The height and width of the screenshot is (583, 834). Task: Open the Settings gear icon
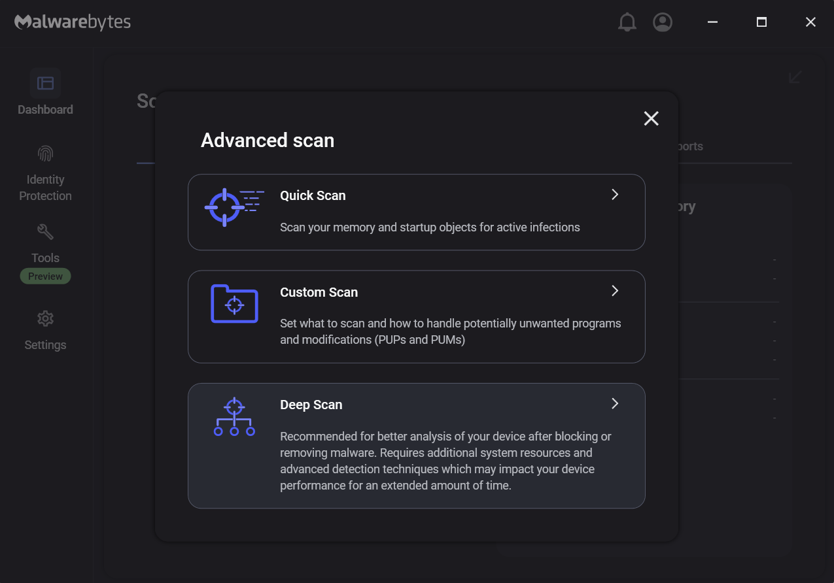tap(45, 319)
